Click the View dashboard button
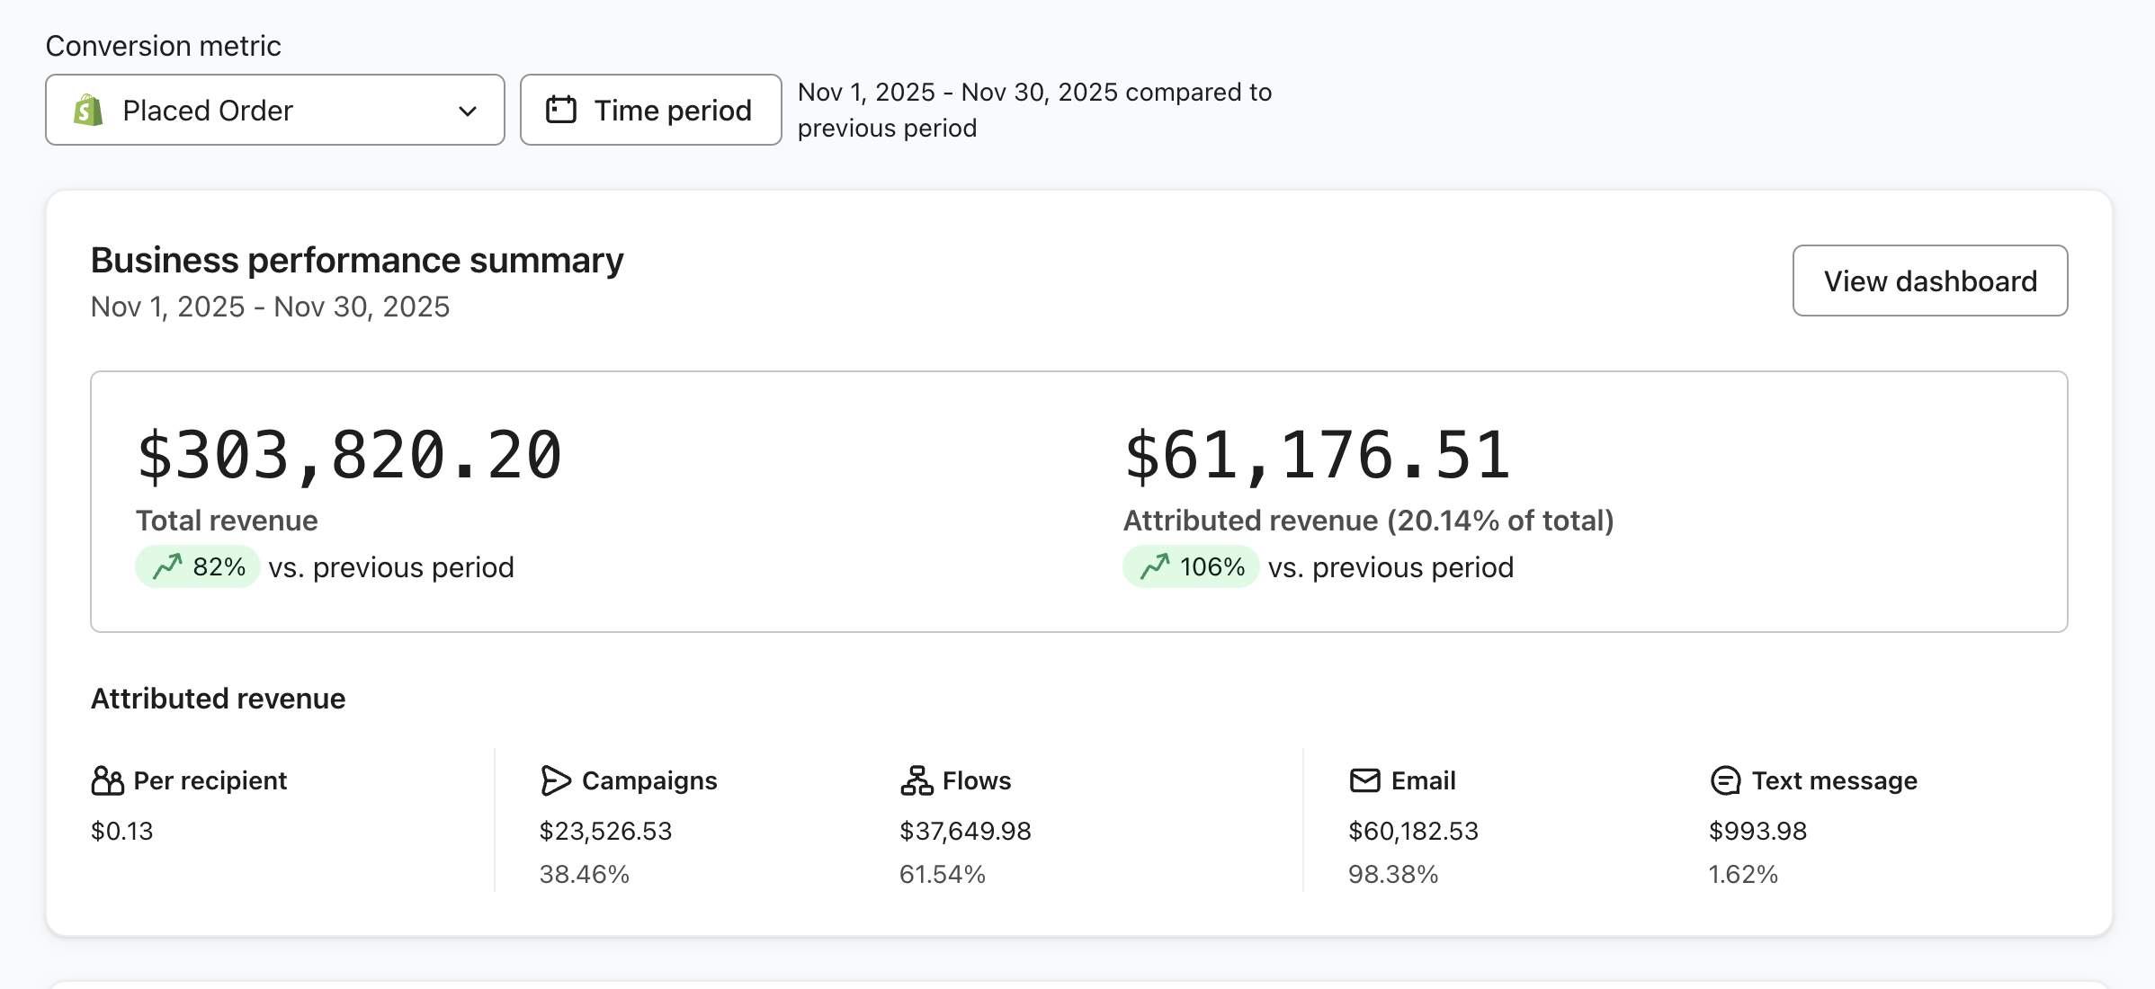The image size is (2155, 989). [x=1929, y=281]
